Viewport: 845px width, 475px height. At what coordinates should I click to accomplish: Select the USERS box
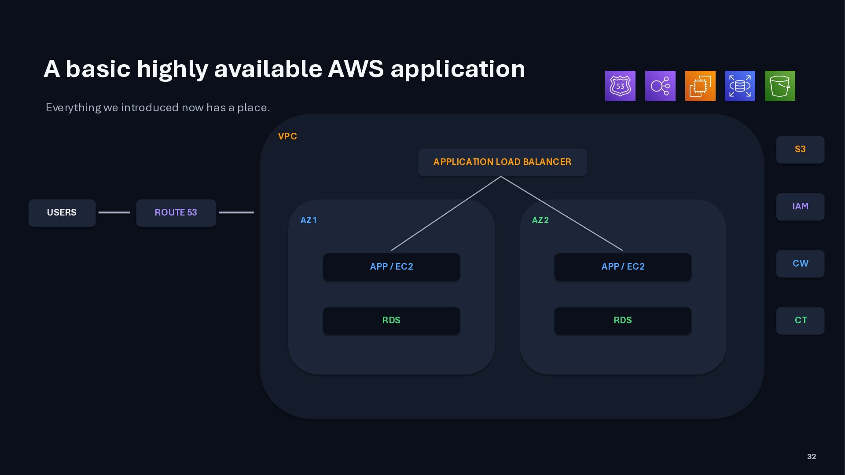[x=62, y=213]
